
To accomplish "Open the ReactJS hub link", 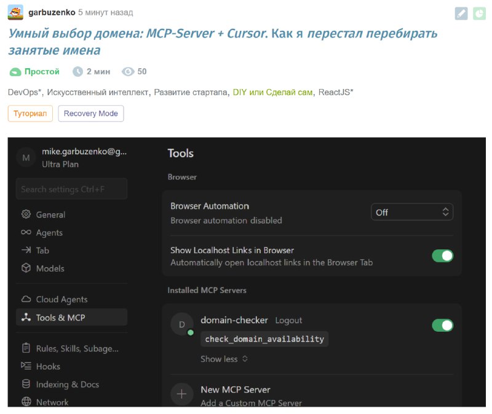I will coord(336,92).
